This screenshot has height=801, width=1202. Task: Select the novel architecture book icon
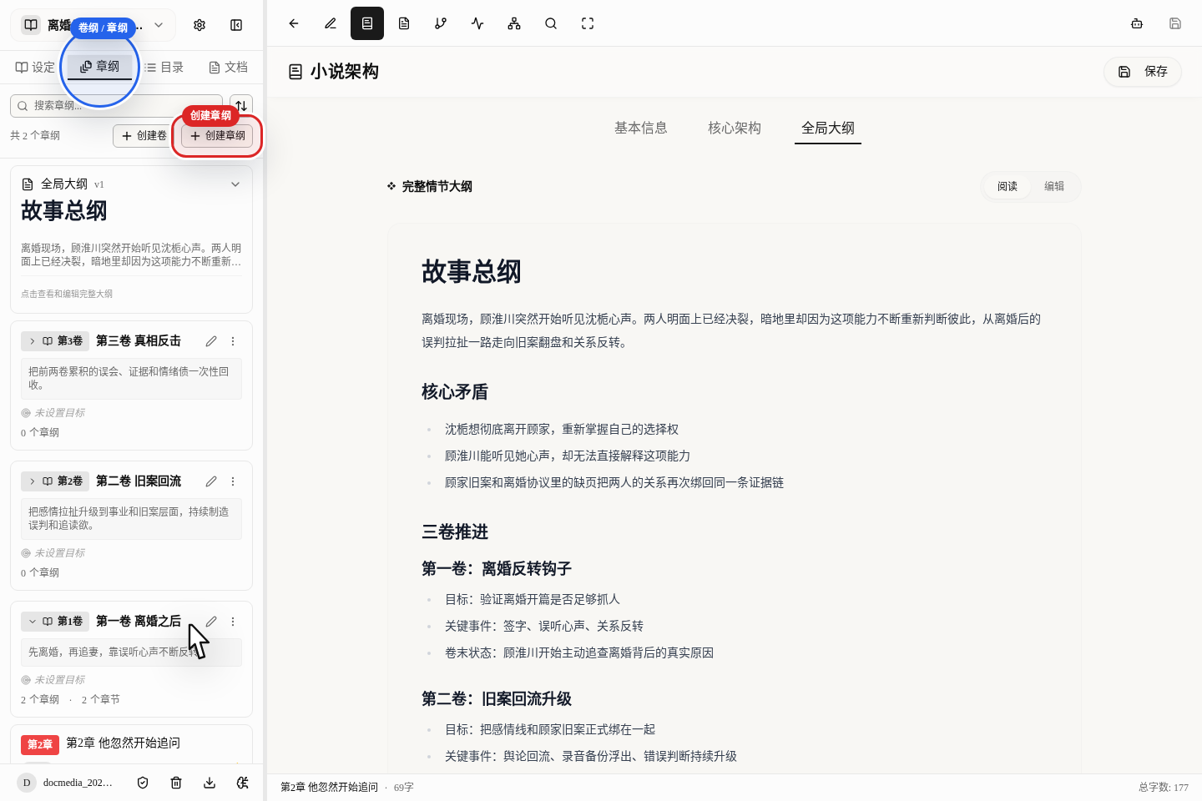pyautogui.click(x=367, y=23)
